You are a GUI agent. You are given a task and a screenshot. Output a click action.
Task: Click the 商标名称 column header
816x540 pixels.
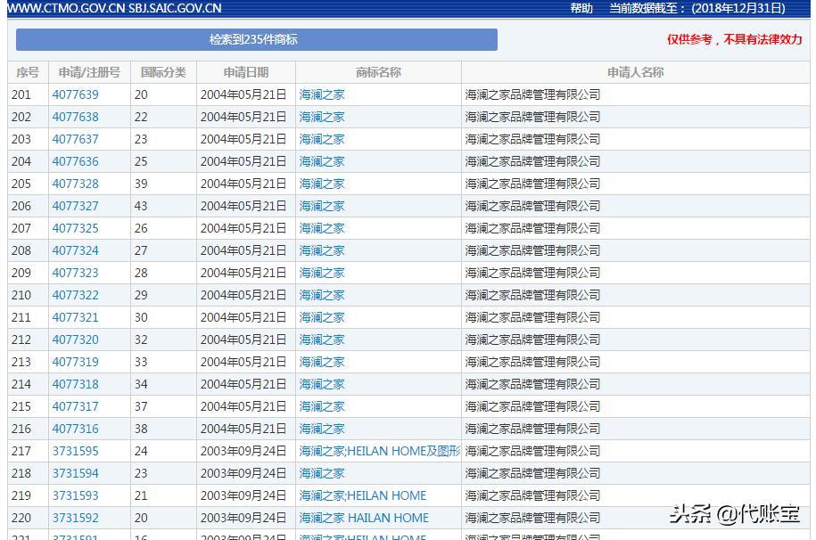[377, 72]
